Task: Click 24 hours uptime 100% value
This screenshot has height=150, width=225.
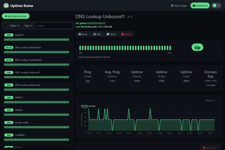Action: [x=137, y=81]
